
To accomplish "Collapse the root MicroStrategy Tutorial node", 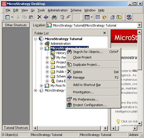I will click(36, 39).
